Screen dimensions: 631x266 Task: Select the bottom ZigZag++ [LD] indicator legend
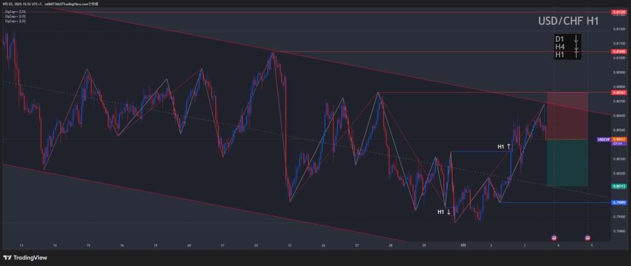15,22
